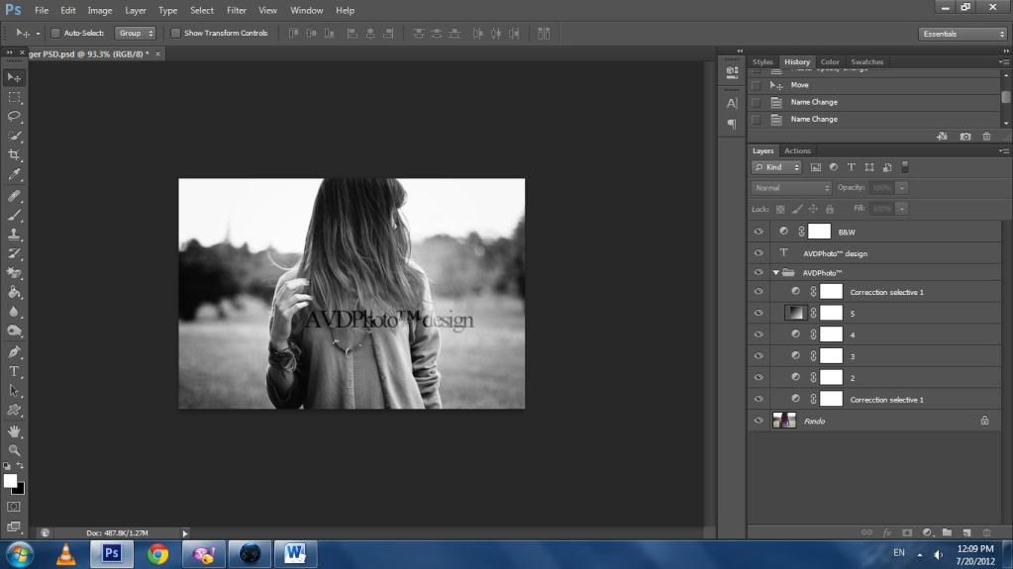Select the History Brush tool
The width and height of the screenshot is (1013, 569).
[14, 253]
